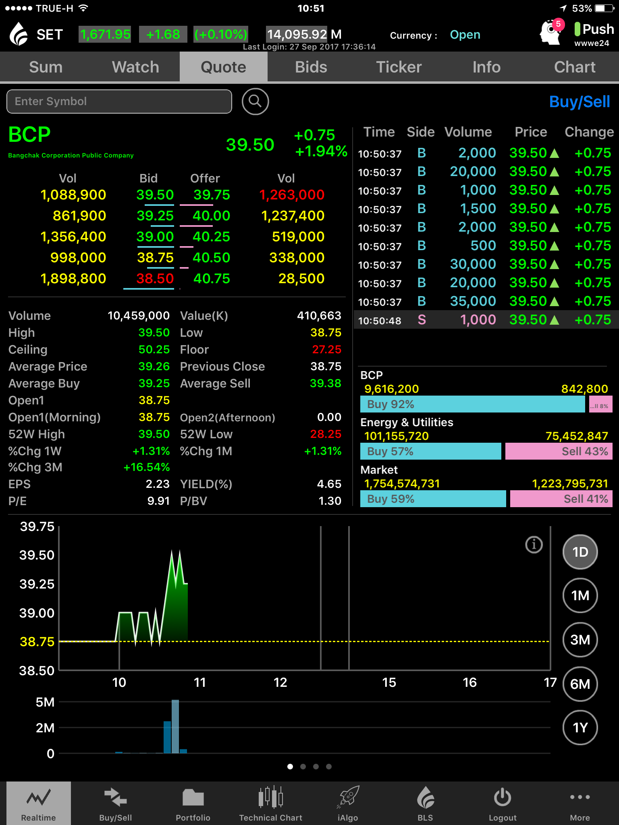Viewport: 619px width, 825px height.
Task: Tap the offer volume 1,263,000
Action: click(292, 195)
